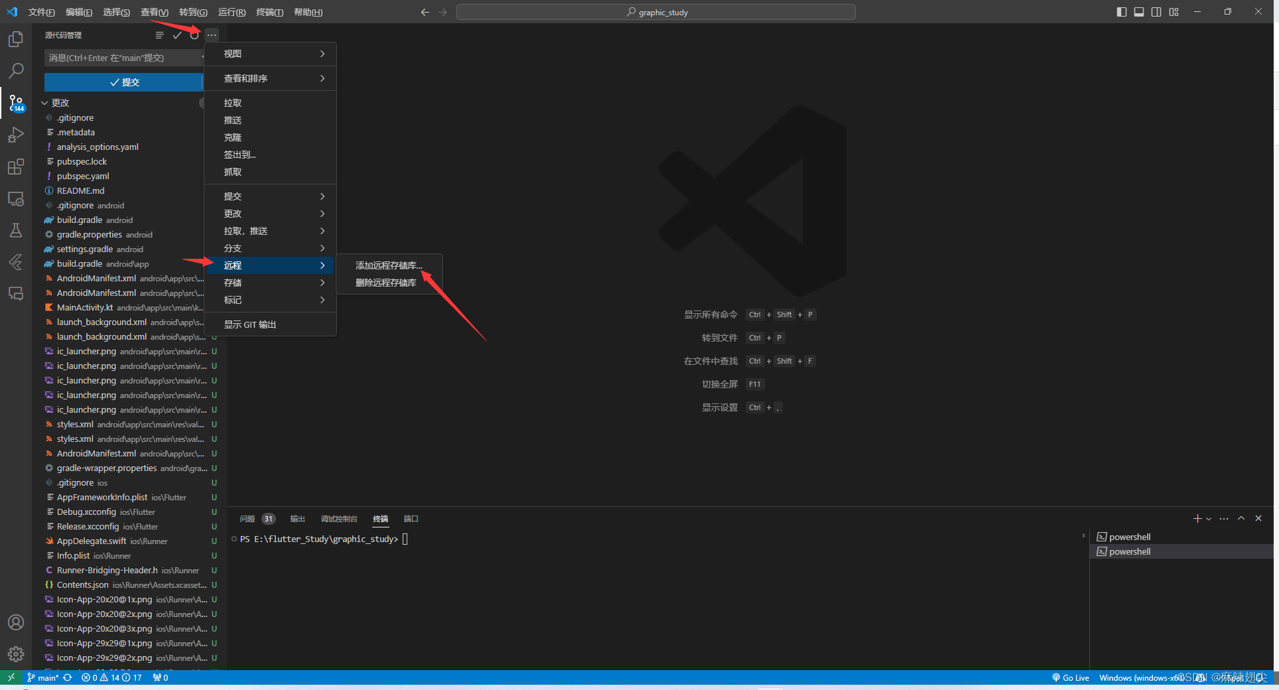Viewport: 1279px width, 690px height.
Task: Add a new terminal with plus icon
Action: [x=1197, y=518]
